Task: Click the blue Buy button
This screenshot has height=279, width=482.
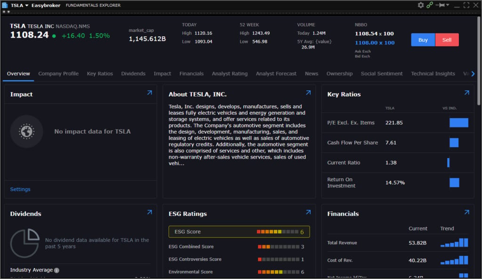Action: click(x=423, y=40)
